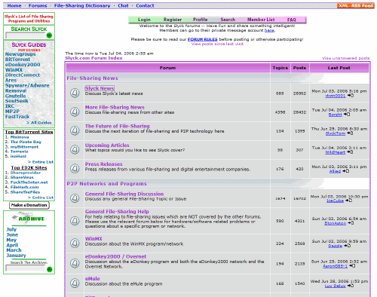This screenshot has height=297, width=377.
Task: Open the Login tab
Action: (144, 20)
